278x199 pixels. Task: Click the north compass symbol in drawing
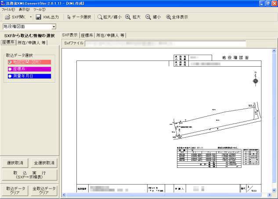point(256,80)
